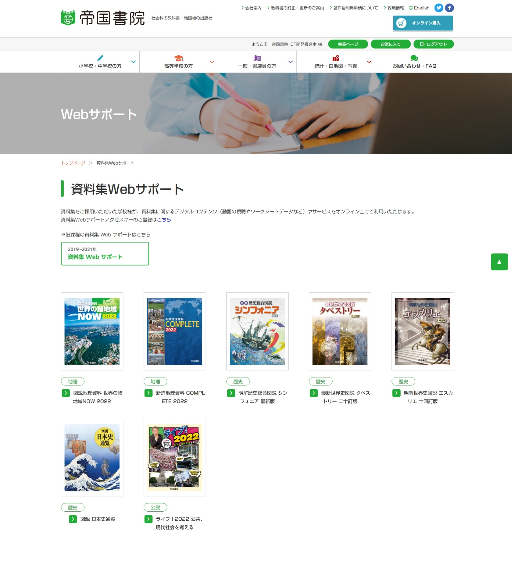Viewport: 512px width, 565px height.
Task: Open the 会員ページ button
Action: pyautogui.click(x=348, y=44)
